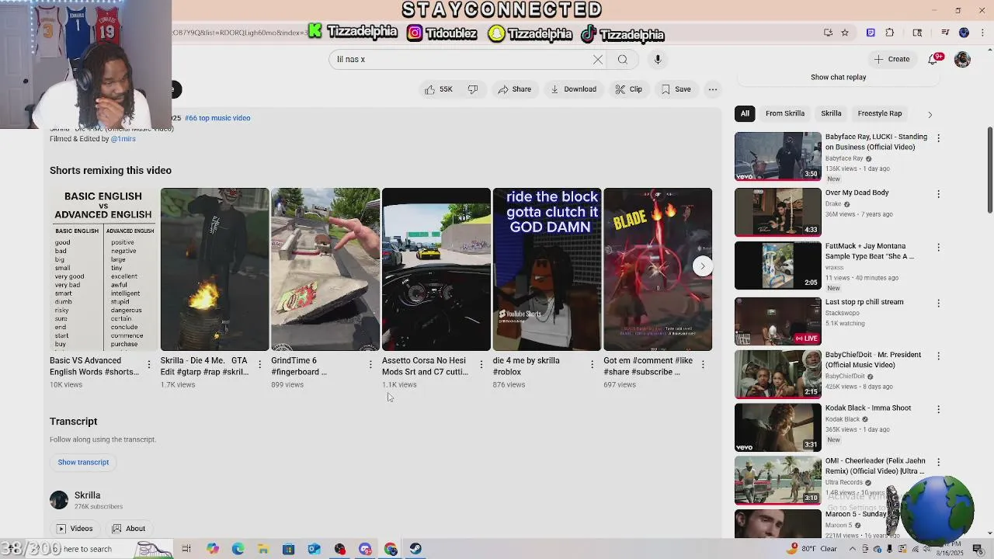Click the Create button
Viewport: 994px width, 559px height.
pos(891,59)
